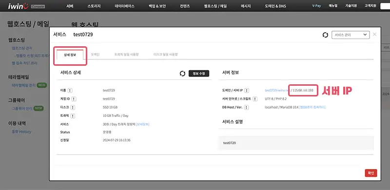
Task: Open 웹 접속 차단 관리 in sidebar
Action: tap(25, 63)
